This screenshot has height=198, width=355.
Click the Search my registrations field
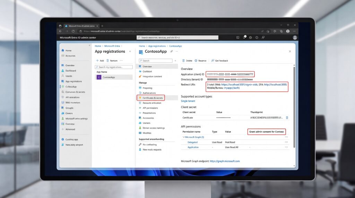click(x=114, y=67)
